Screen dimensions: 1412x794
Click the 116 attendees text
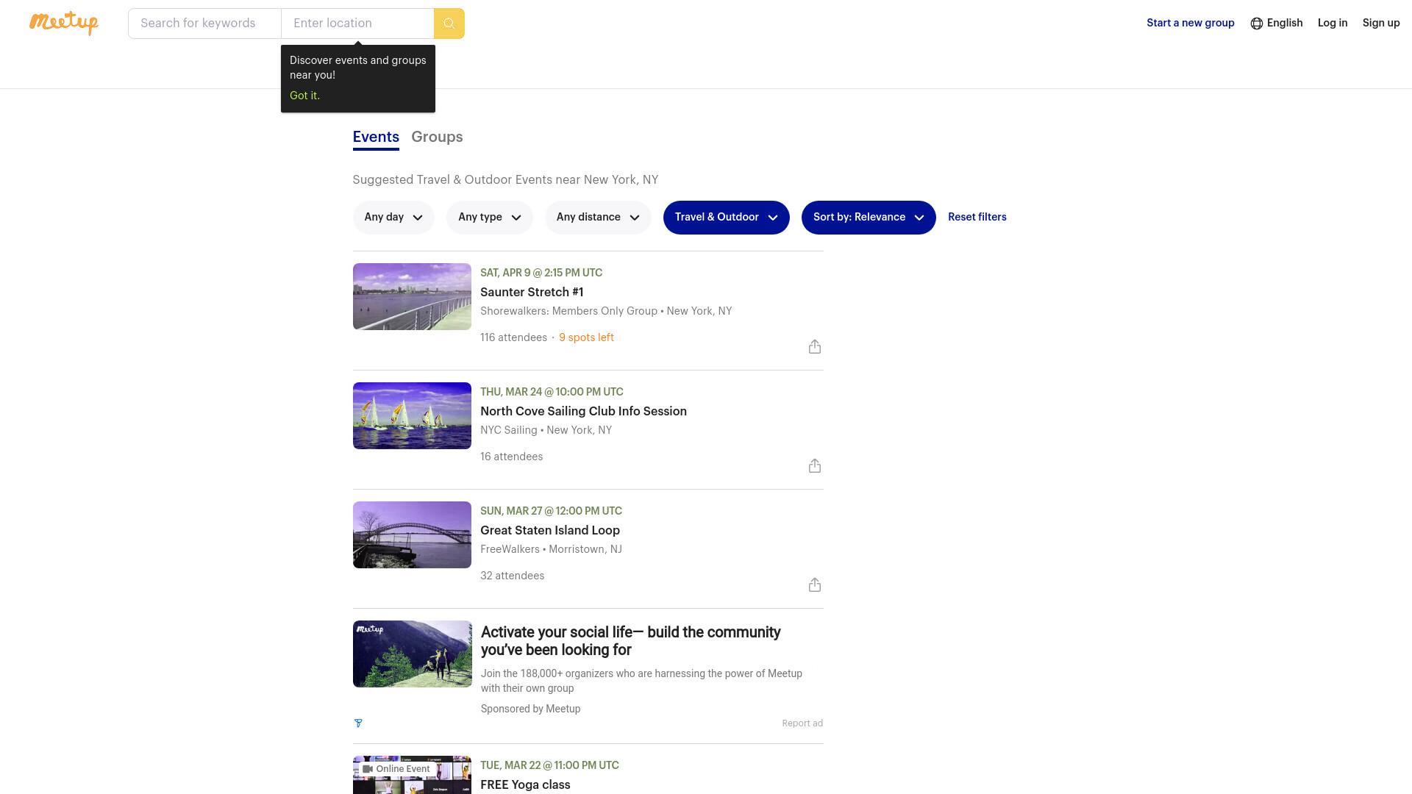pyautogui.click(x=513, y=337)
